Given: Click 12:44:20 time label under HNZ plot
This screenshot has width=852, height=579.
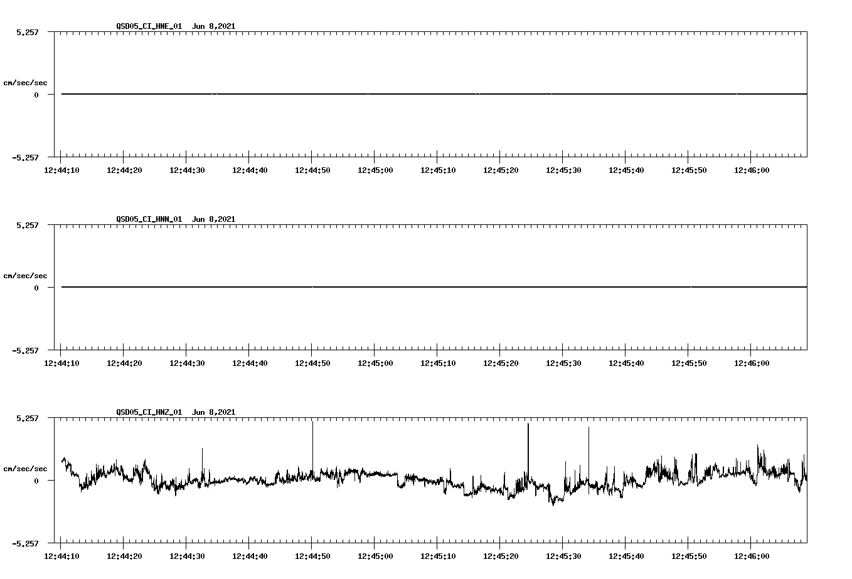Looking at the screenshot, I should (x=124, y=556).
